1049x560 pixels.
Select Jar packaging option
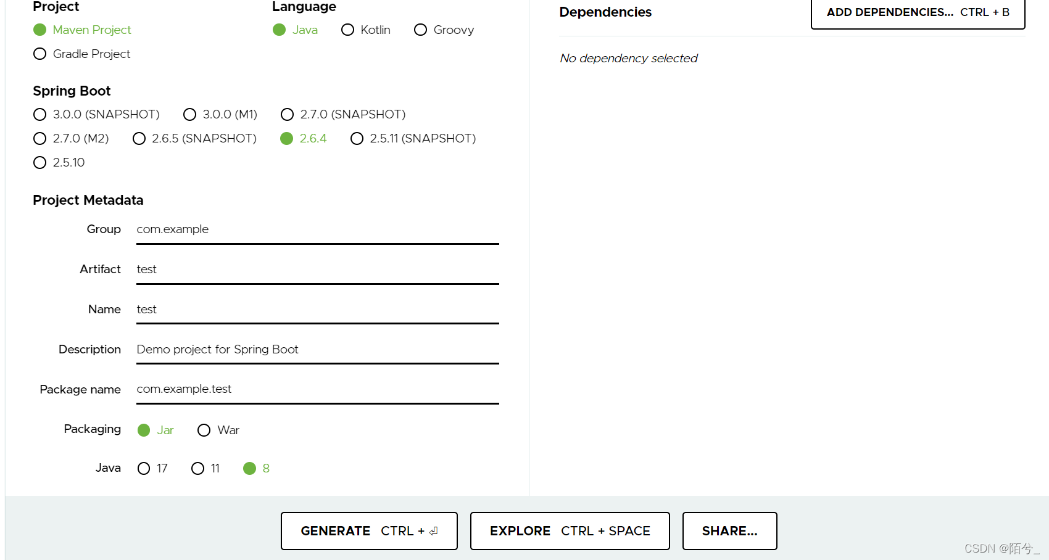155,430
